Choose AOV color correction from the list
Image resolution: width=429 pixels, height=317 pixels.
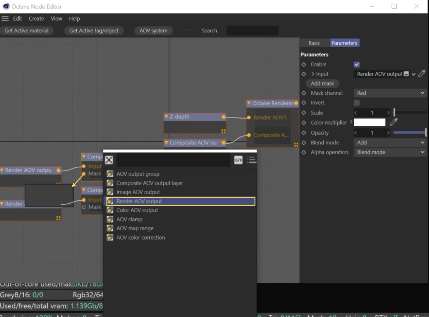pyautogui.click(x=180, y=238)
